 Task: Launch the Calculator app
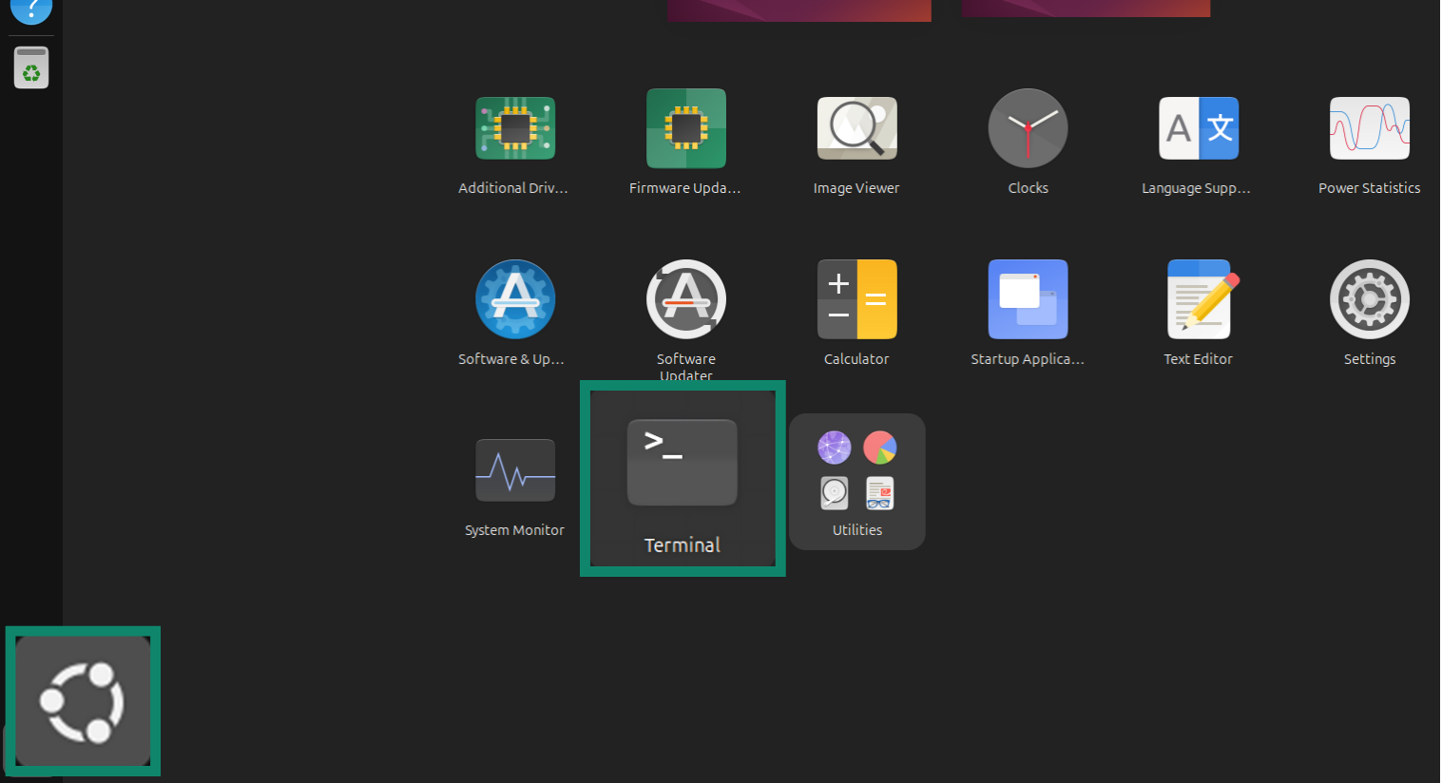tap(856, 299)
